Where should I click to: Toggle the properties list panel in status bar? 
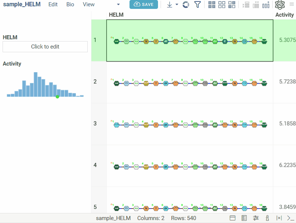click(x=244, y=218)
